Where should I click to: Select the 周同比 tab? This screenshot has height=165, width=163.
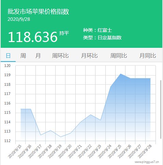point(119,56)
